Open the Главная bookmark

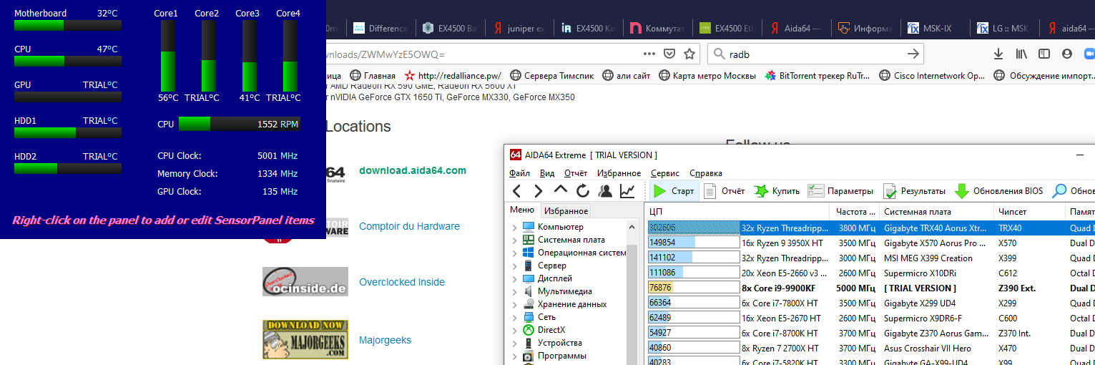click(372, 75)
